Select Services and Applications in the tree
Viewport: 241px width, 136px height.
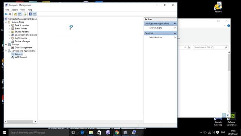coord(23,51)
